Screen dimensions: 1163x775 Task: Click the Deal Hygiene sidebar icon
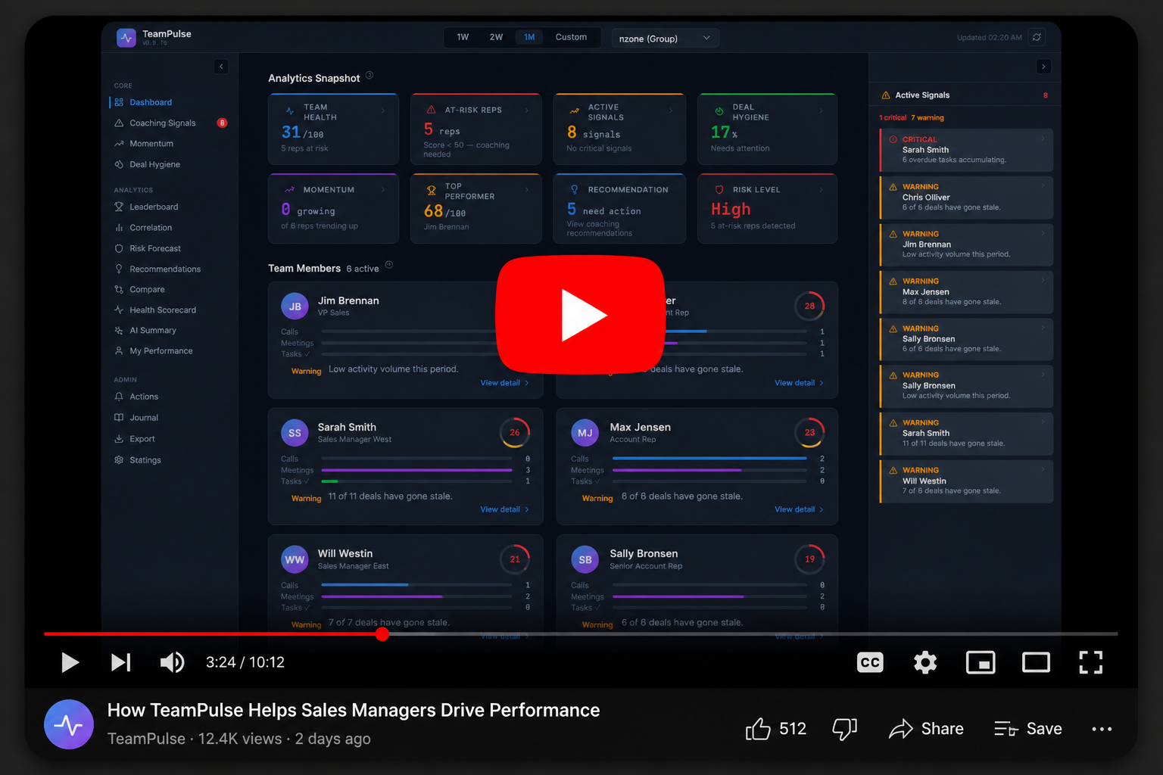coord(119,164)
